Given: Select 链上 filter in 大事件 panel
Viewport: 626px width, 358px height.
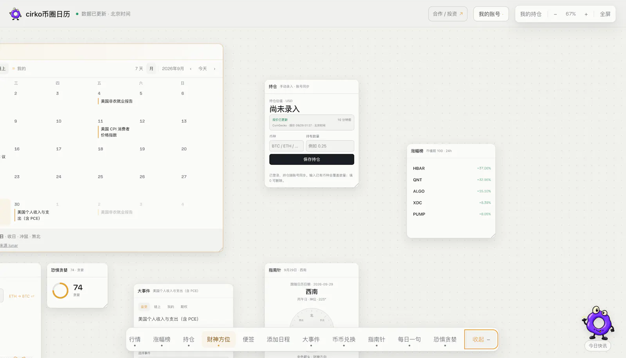Looking at the screenshot, I should pos(157,307).
